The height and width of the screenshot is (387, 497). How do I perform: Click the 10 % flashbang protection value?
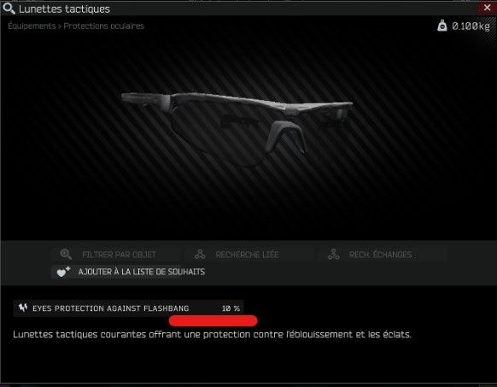(x=231, y=308)
